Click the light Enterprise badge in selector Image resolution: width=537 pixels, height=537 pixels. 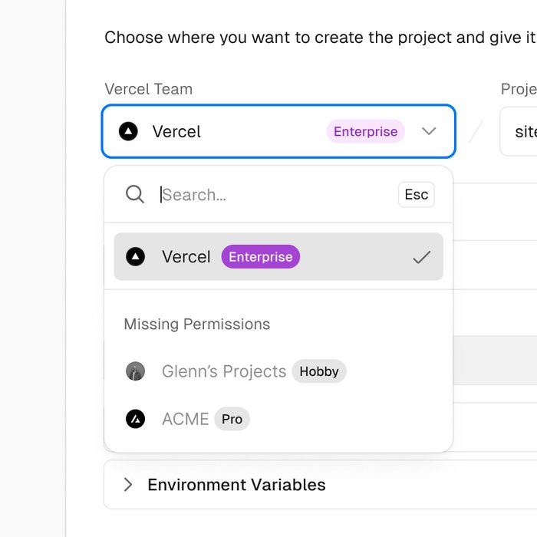click(365, 132)
